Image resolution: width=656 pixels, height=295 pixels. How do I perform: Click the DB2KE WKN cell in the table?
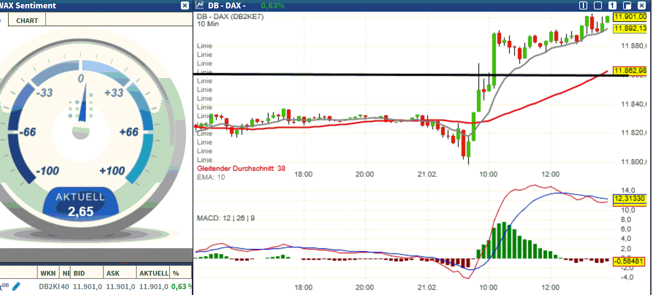49,287
